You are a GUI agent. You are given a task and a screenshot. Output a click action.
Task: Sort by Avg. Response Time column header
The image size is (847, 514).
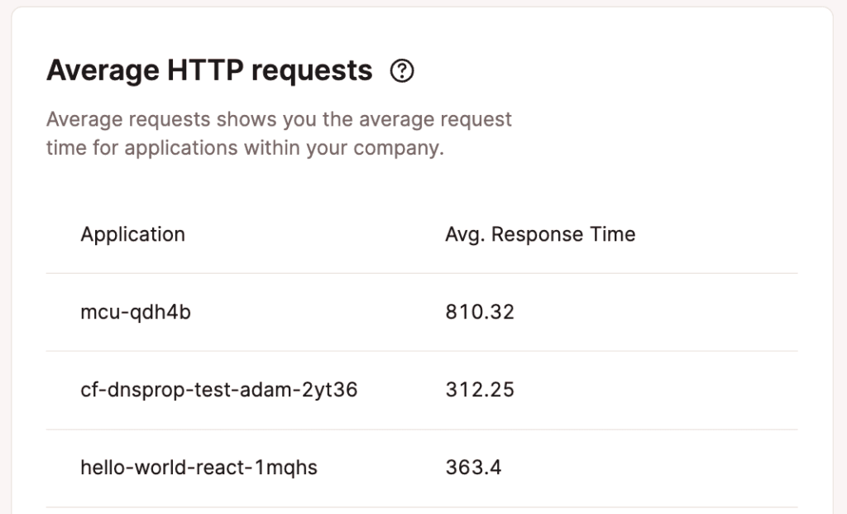click(x=539, y=234)
